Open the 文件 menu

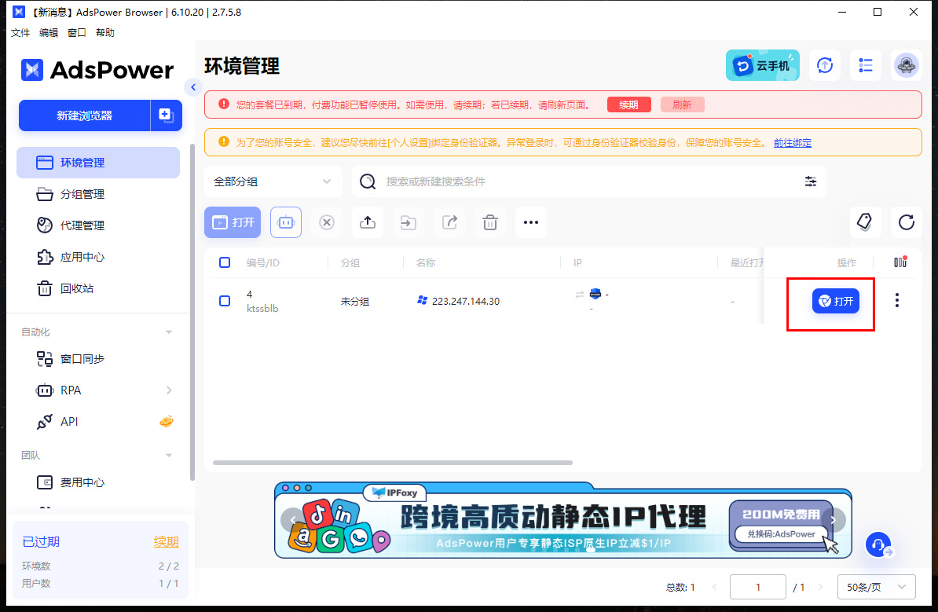pos(20,33)
